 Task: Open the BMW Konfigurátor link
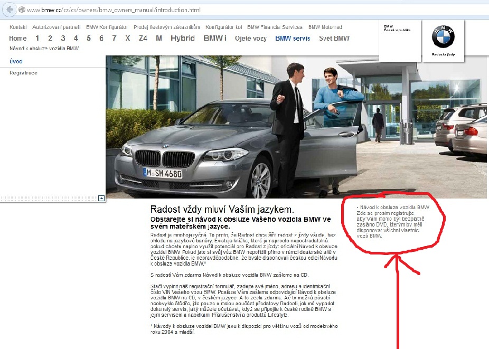(107, 27)
